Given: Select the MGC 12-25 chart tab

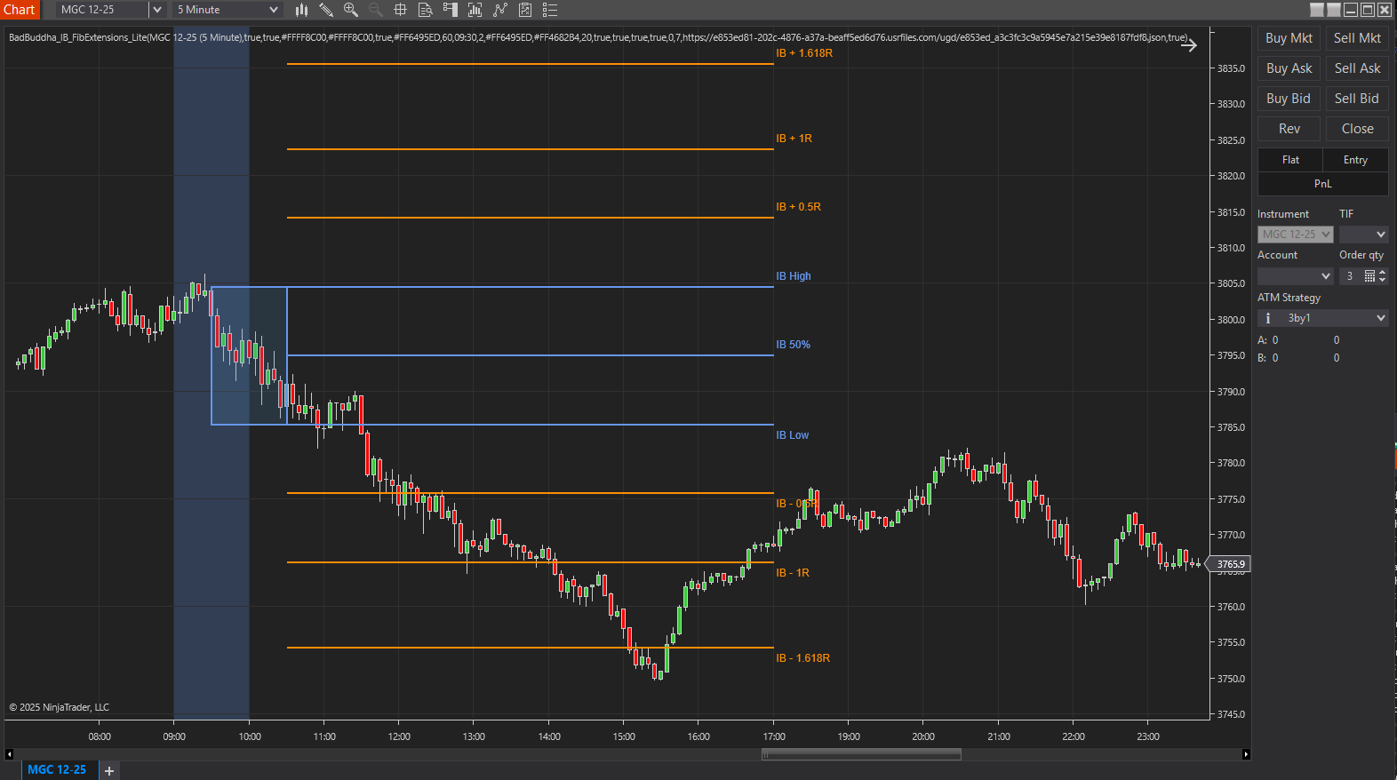Looking at the screenshot, I should tap(57, 770).
